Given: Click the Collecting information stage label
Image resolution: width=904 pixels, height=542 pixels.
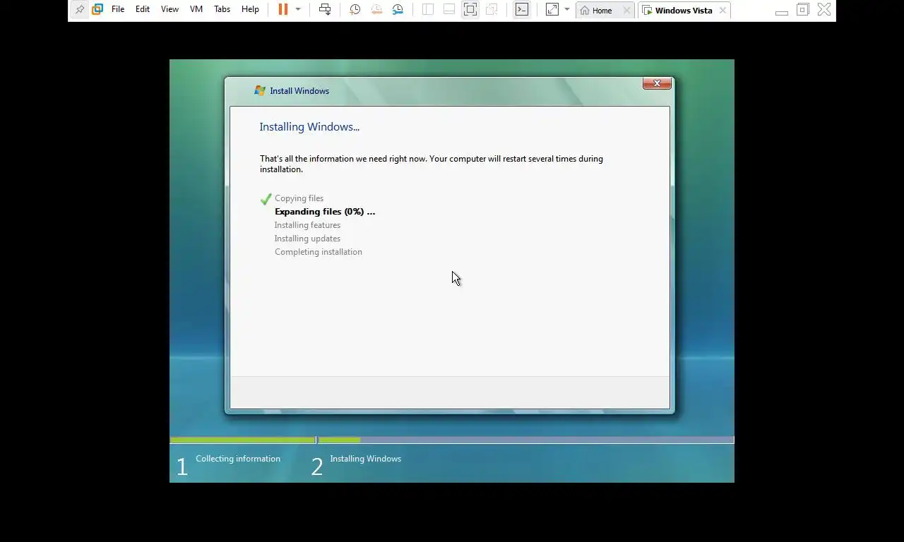Looking at the screenshot, I should pos(238,459).
